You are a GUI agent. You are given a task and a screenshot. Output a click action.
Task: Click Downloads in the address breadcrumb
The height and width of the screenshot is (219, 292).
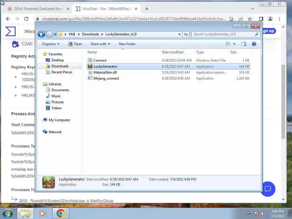pos(90,34)
